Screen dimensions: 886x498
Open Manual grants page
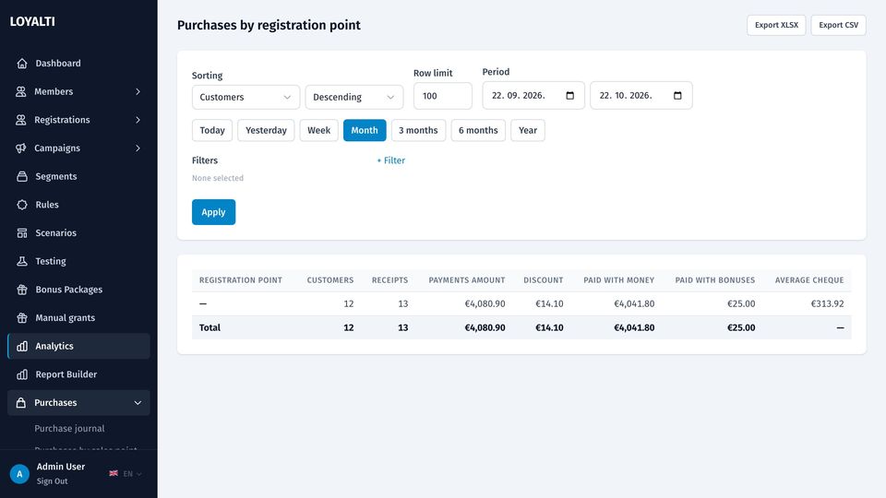[x=78, y=317]
